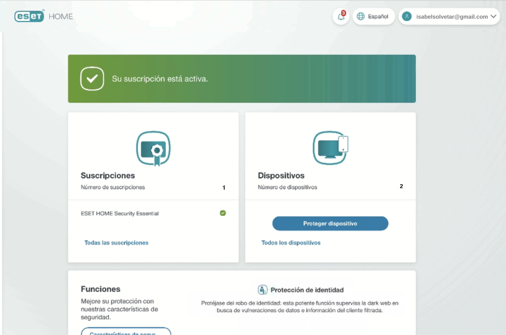The width and height of the screenshot is (506, 335).
Task: Click the subscriptions count 1
Action: pos(224,188)
